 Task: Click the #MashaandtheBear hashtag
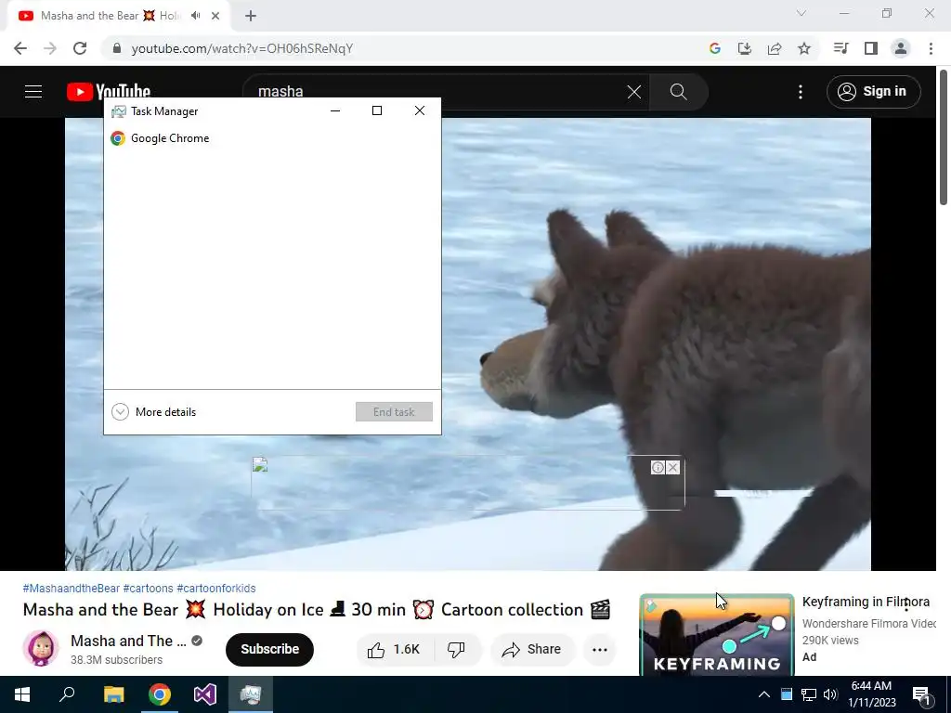click(x=71, y=588)
